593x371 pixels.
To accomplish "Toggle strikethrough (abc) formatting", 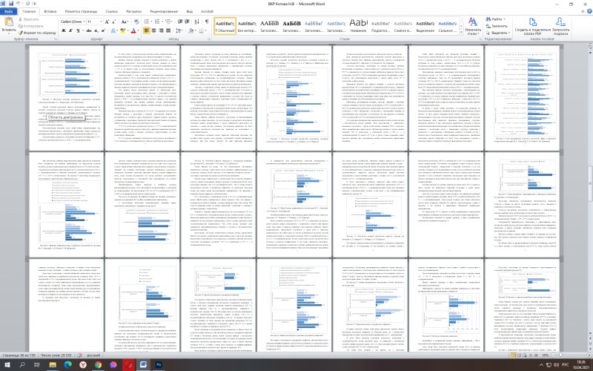I will click(89, 30).
